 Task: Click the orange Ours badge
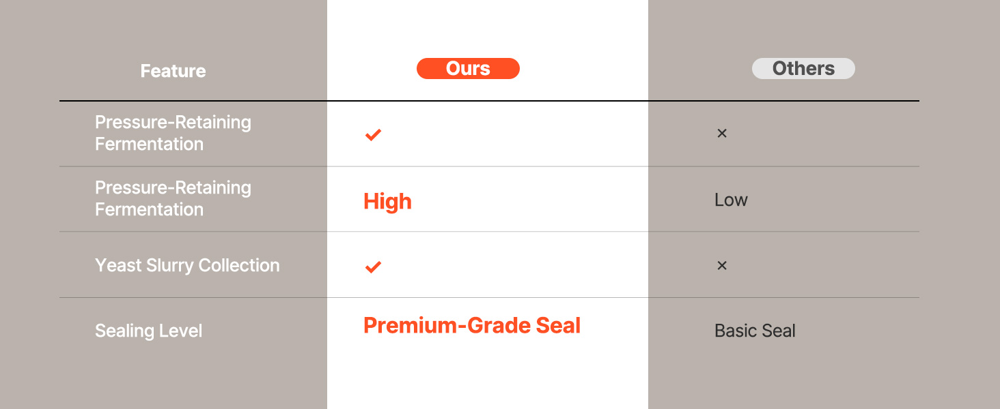pos(468,69)
